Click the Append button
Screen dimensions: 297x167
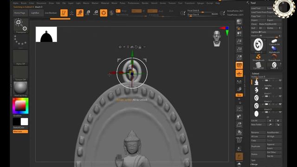point(274,144)
